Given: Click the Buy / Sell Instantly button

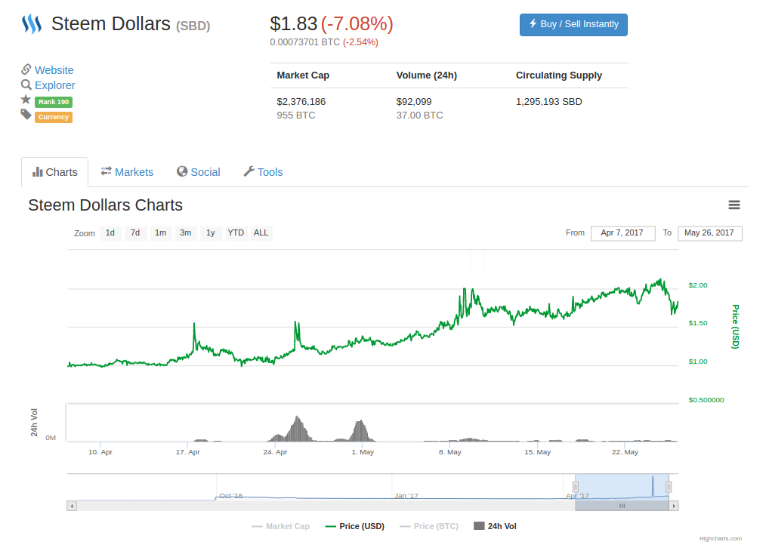Looking at the screenshot, I should click(x=573, y=24).
